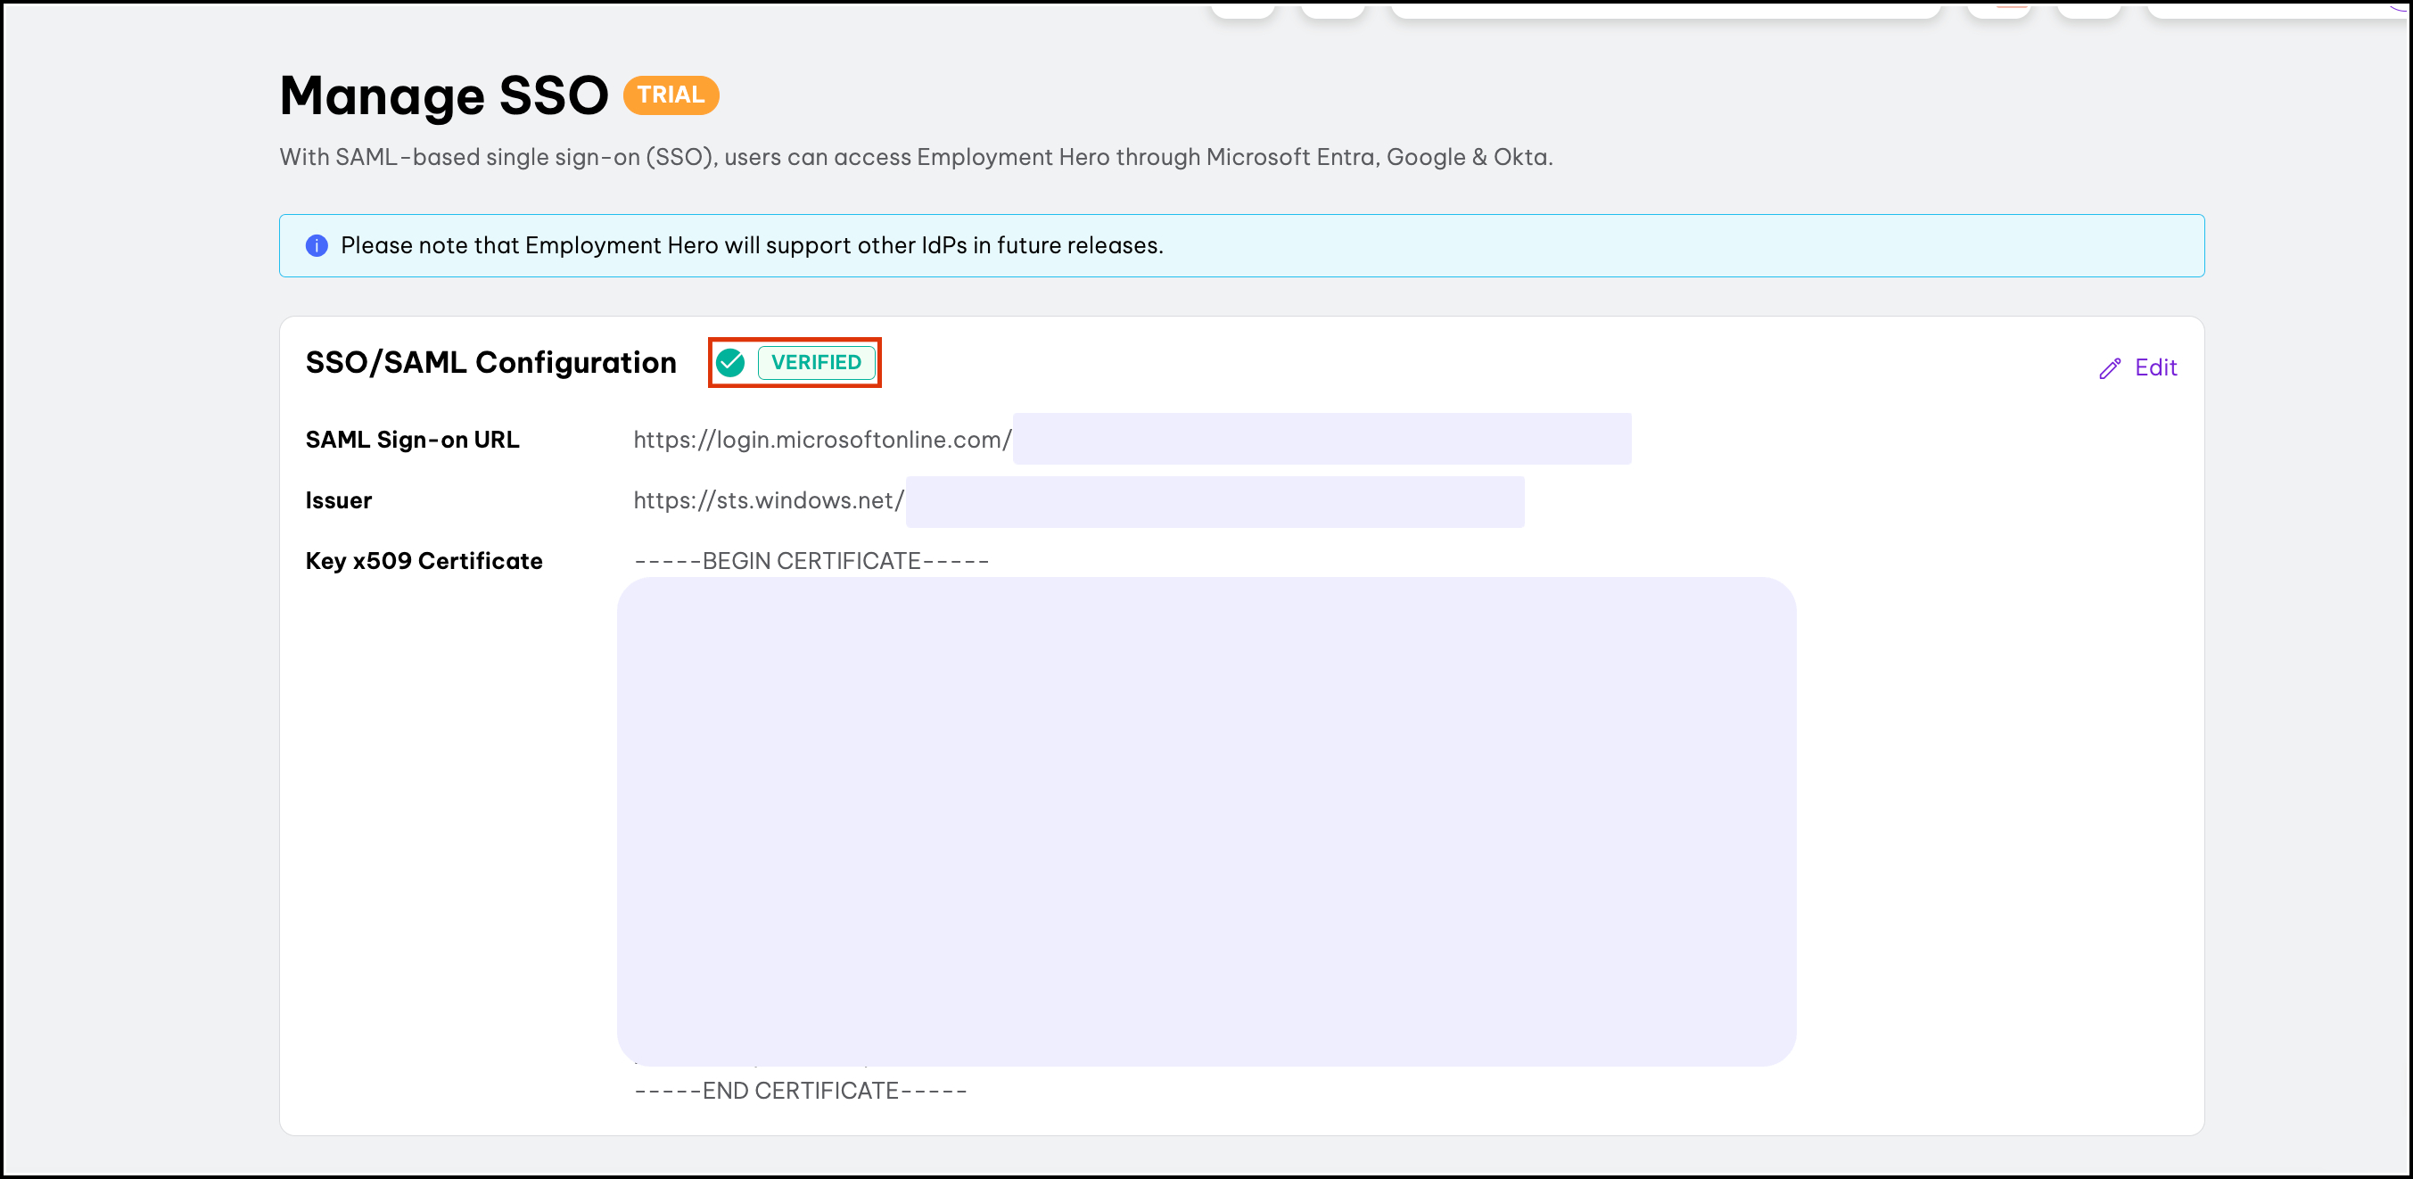Click the blue info circle icon
Viewport: 2413px width, 1179px height.
tap(317, 245)
